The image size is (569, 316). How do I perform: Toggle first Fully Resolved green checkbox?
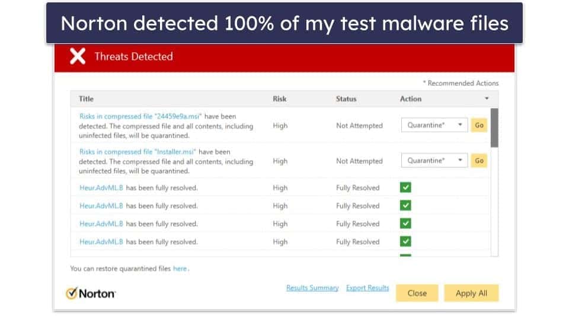point(405,188)
